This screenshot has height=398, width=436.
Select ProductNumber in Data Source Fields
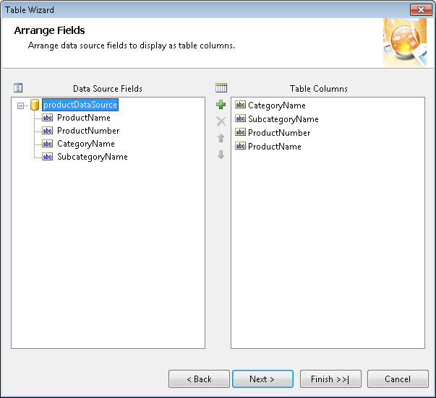(88, 131)
